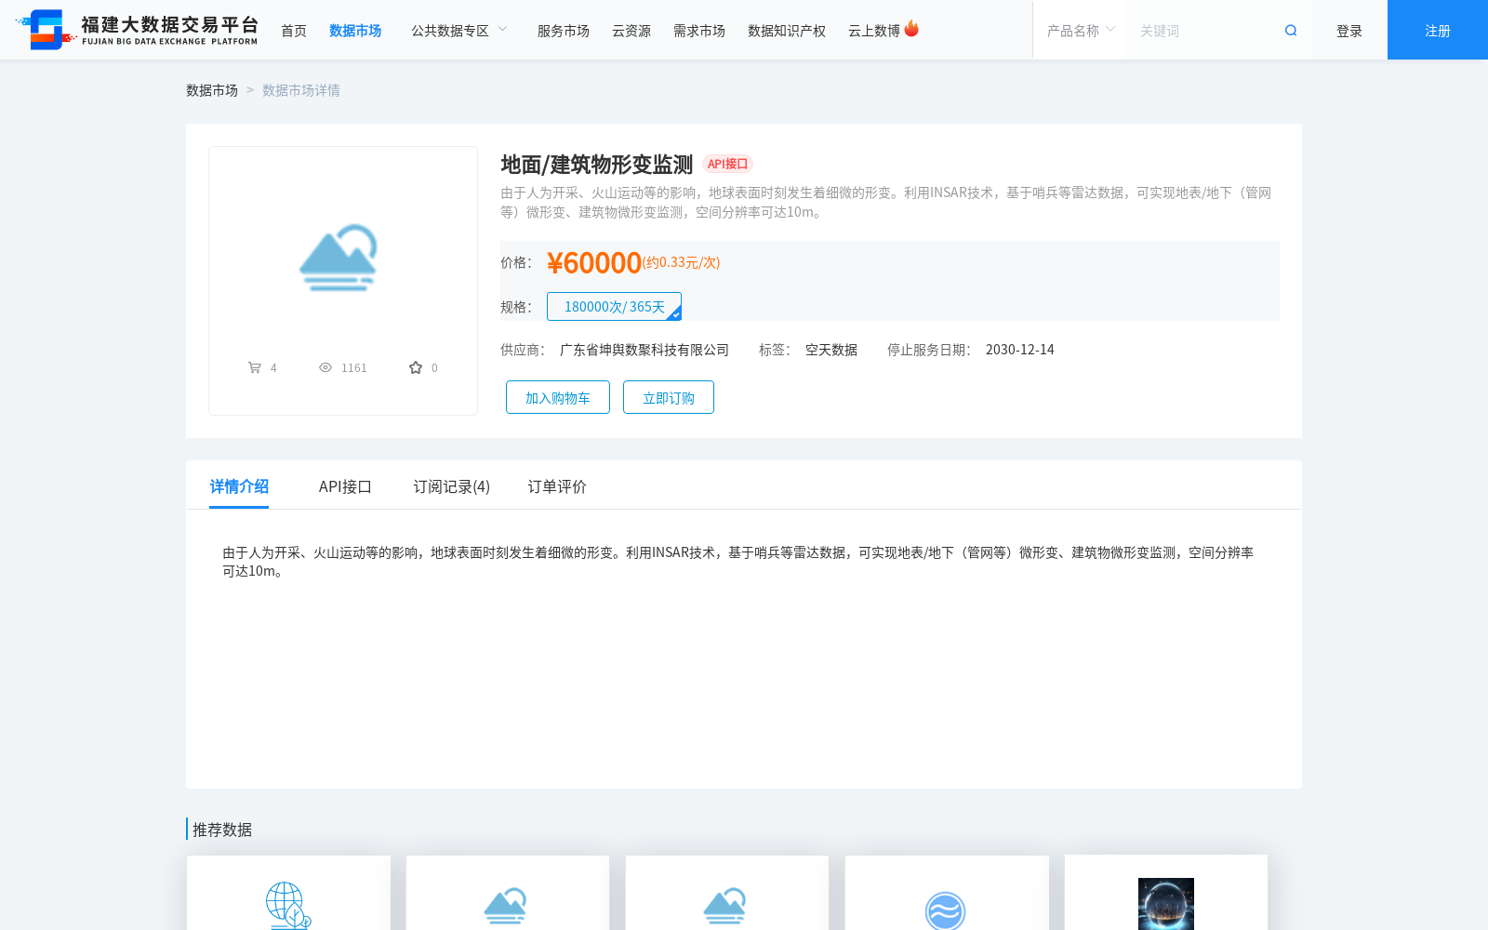
Task: Click the Fujian Big Data Exchange Platform logo
Action: (x=138, y=30)
